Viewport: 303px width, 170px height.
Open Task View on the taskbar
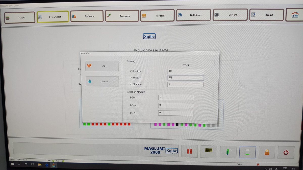tap(33, 165)
